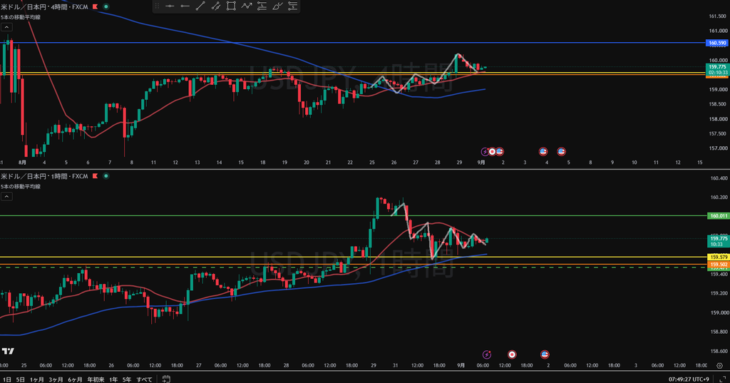Choose the parallel channel tool

[x=215, y=6]
